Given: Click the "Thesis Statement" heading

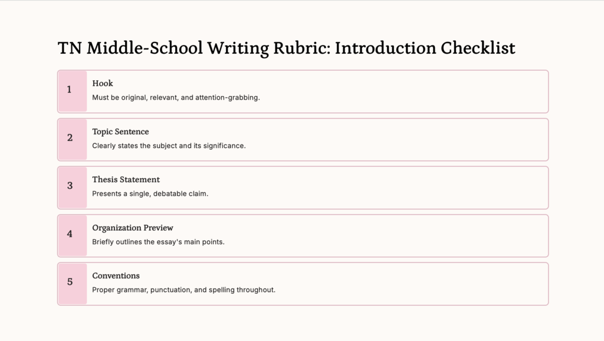Looking at the screenshot, I should (126, 179).
